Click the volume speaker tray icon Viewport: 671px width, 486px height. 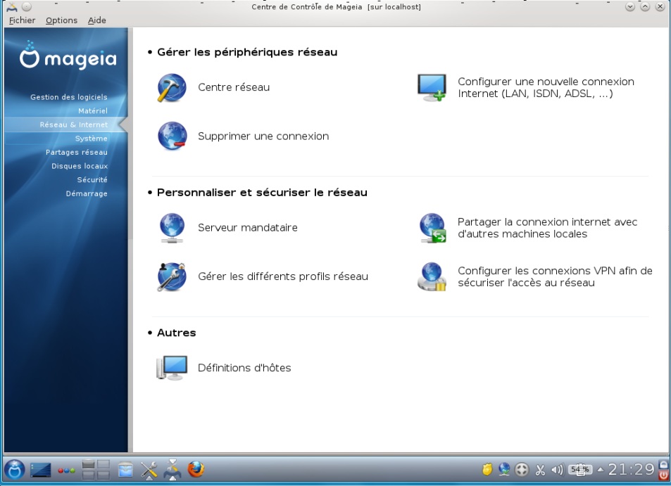click(x=557, y=471)
